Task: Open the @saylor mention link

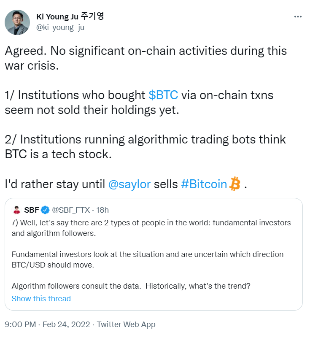Action: click(x=129, y=184)
